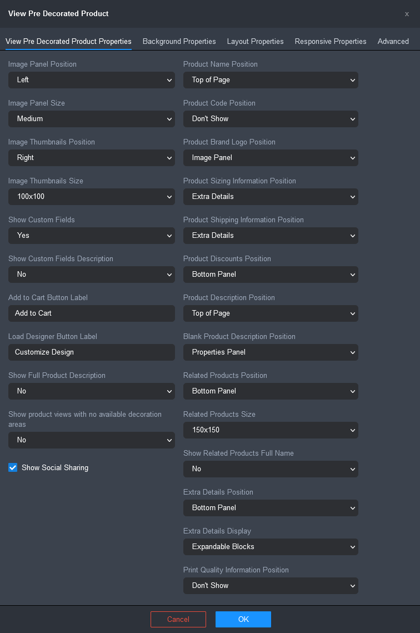
Task: Open Product Sizing Information Position dropdown
Action: pyautogui.click(x=271, y=197)
